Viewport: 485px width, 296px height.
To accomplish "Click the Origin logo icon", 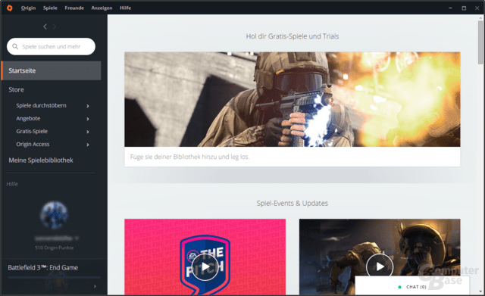I will pos(10,8).
